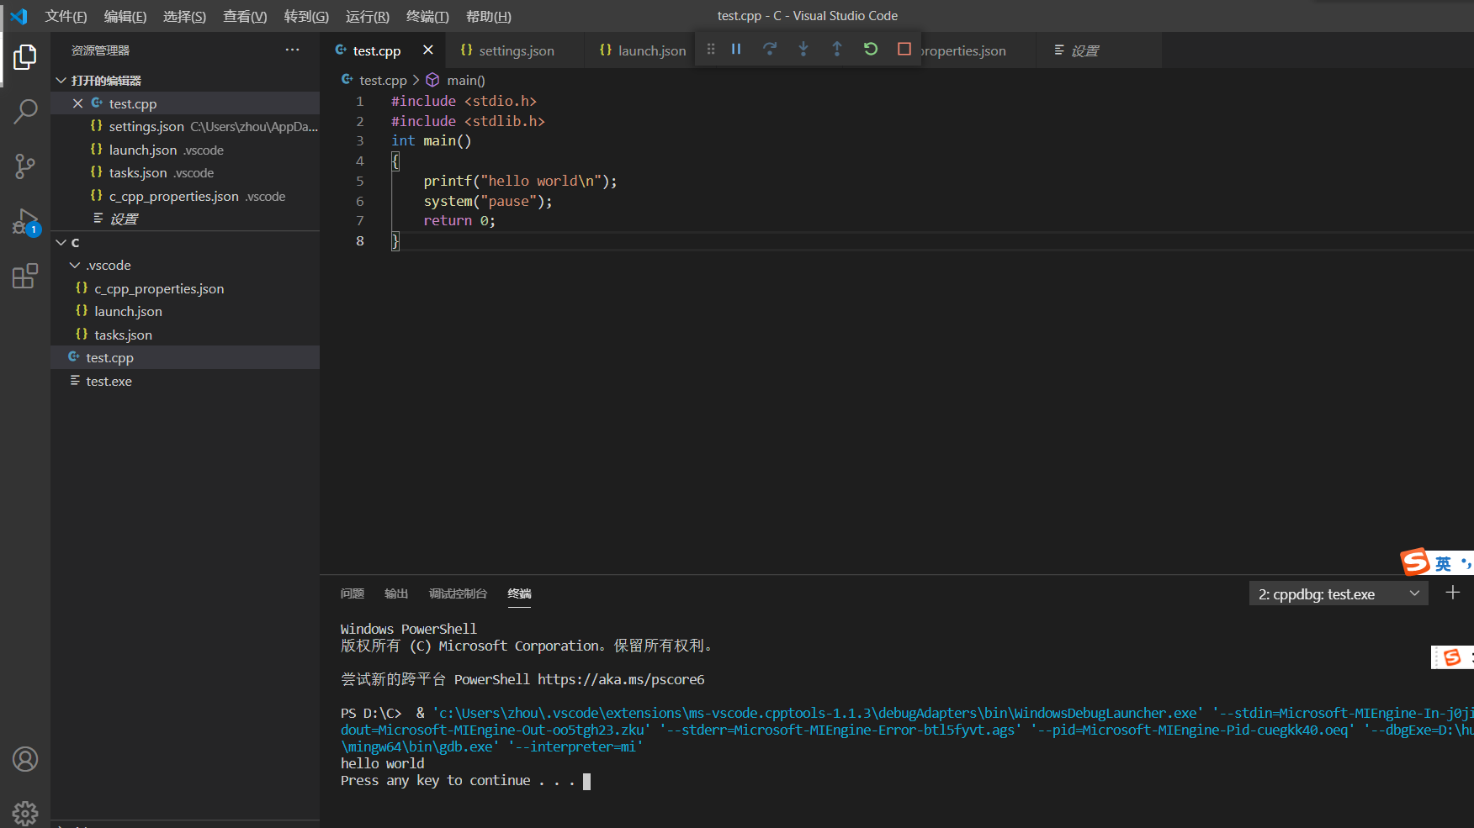The height and width of the screenshot is (828, 1474).
Task: Click main() symbol in breadcrumb
Action: point(465,80)
